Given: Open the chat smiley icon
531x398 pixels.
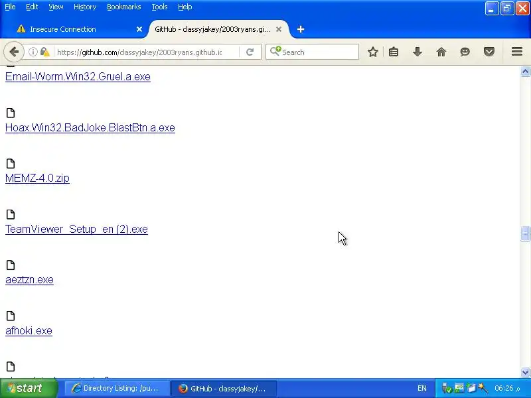Looking at the screenshot, I should point(465,52).
